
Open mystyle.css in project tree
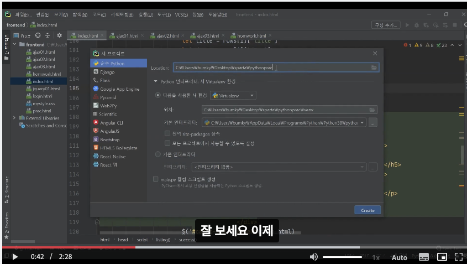pyautogui.click(x=44, y=103)
